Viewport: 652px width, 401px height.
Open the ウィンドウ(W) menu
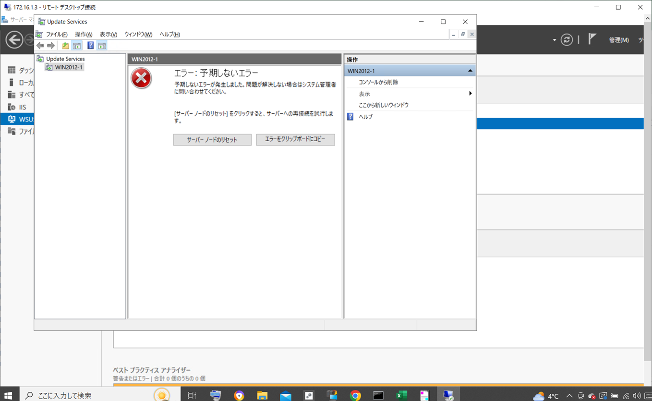coord(138,35)
